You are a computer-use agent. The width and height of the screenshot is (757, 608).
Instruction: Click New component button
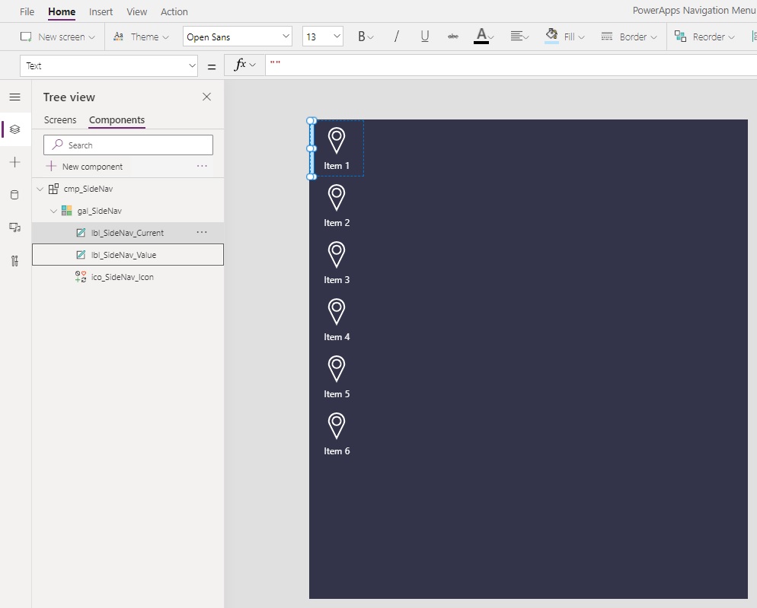[84, 167]
